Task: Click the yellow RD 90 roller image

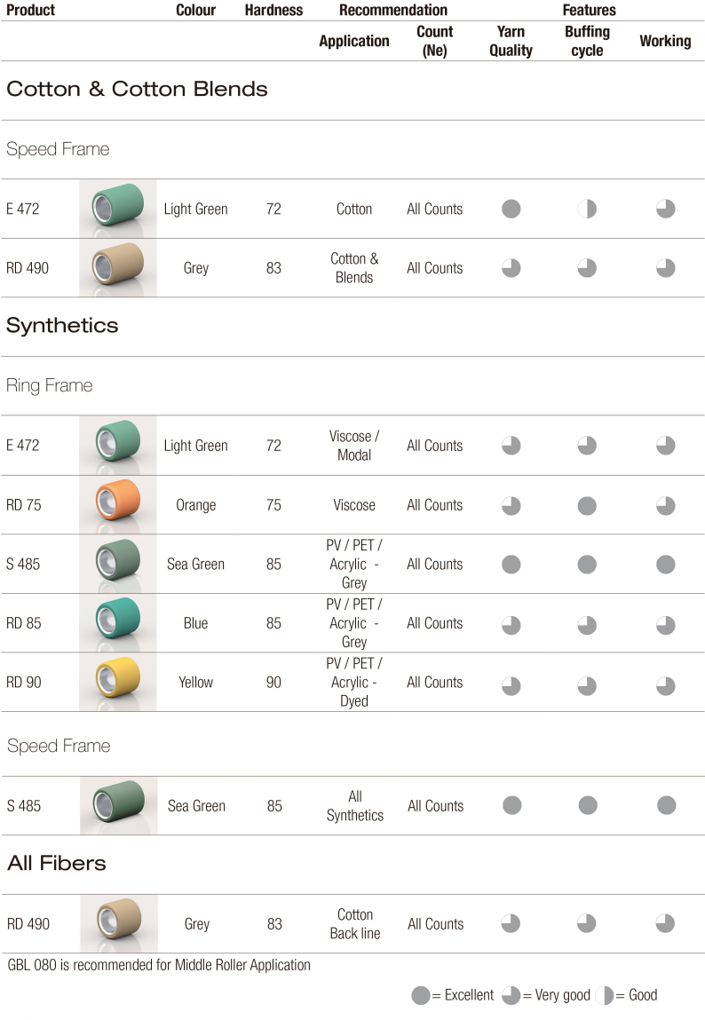Action: [x=118, y=682]
